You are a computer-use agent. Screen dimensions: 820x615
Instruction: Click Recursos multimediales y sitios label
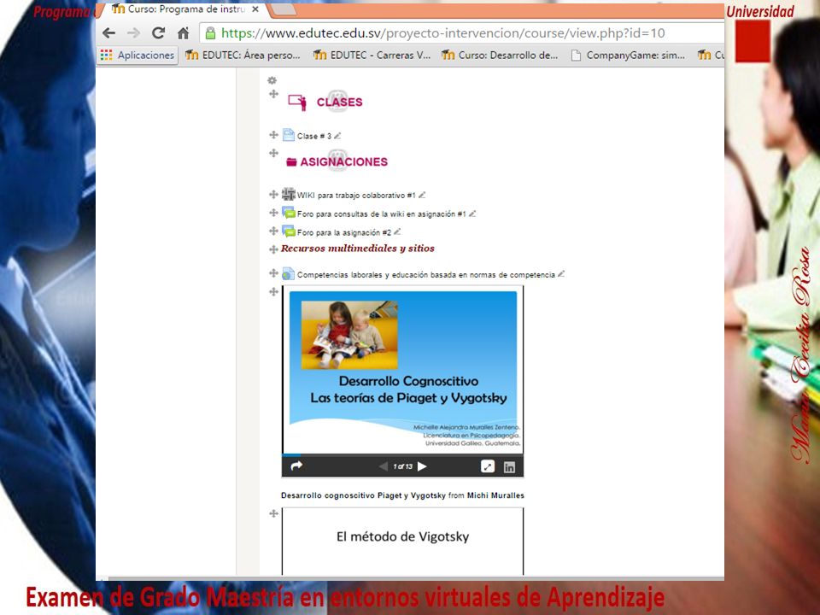tap(358, 249)
